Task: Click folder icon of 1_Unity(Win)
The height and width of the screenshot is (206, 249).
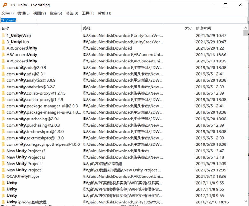Action: point(3,35)
